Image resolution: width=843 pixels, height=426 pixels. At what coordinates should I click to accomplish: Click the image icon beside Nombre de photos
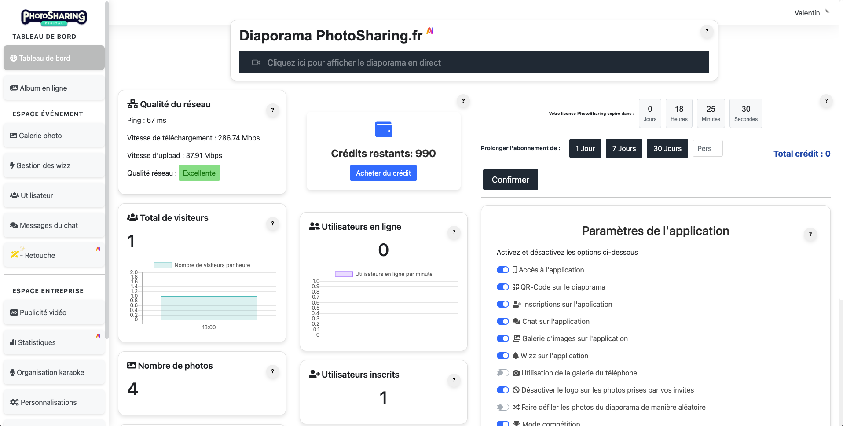click(x=132, y=365)
